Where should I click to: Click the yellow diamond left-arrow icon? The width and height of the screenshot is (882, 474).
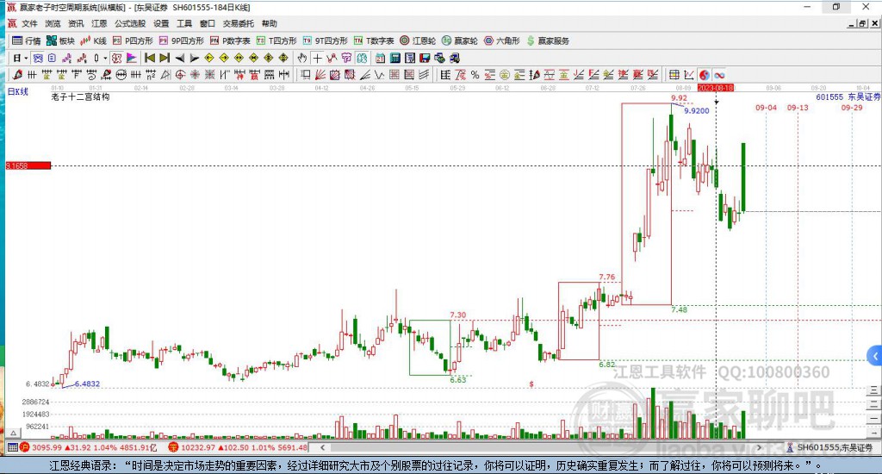point(208,58)
